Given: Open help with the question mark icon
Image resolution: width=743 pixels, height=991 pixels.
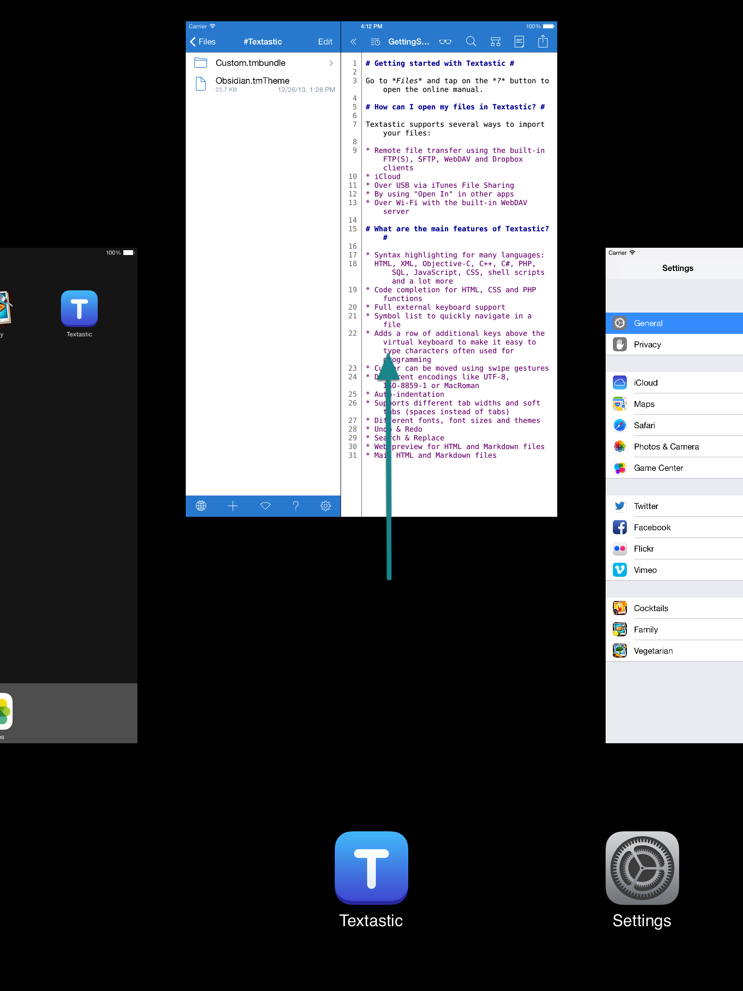Looking at the screenshot, I should (296, 506).
